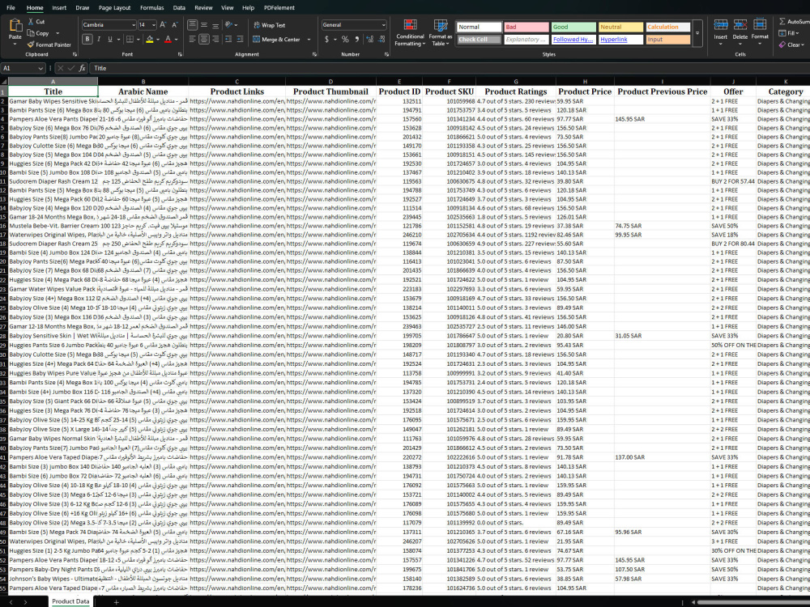
Task: Expand the cell Styles gallery arrow
Action: 697,33
